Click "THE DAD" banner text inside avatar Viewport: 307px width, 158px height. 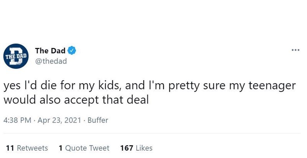pos(16,56)
